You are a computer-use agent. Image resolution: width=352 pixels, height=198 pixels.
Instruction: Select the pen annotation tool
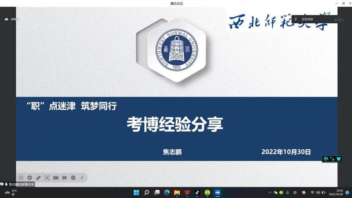(x=38, y=178)
